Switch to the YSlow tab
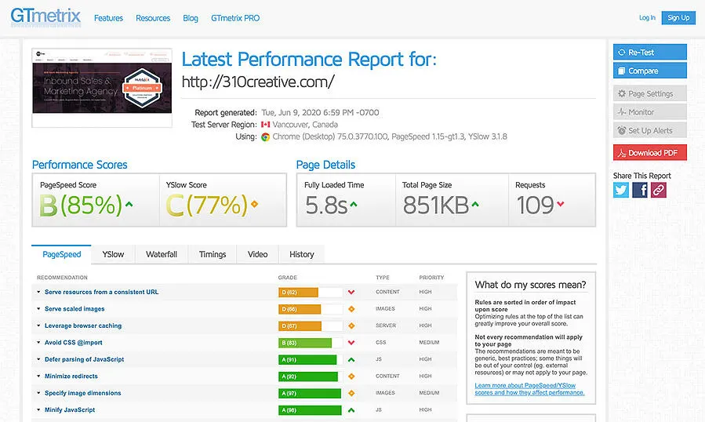The height and width of the screenshot is (422, 705). [113, 254]
